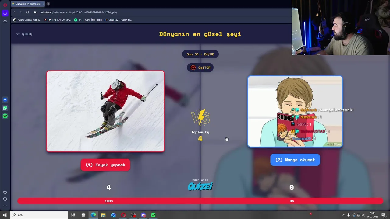Image resolution: width=390 pixels, height=219 pixels.
Task: Open Opera from the taskbar
Action: point(123,215)
